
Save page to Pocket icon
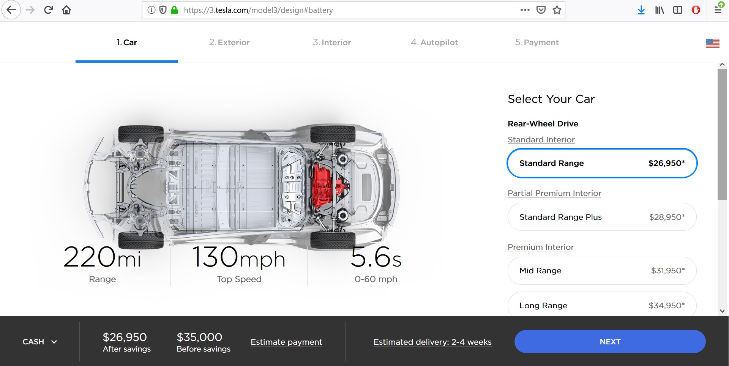541,10
